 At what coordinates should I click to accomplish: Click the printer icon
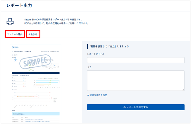[x=10, y=22]
